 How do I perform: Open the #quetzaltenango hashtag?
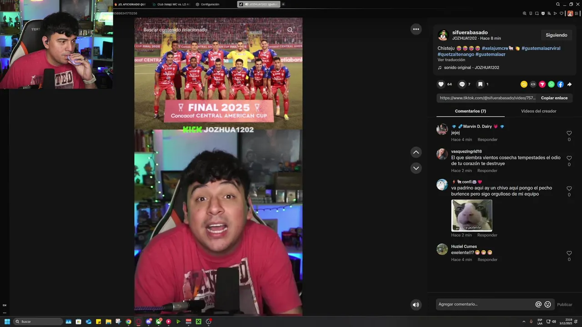[456, 54]
